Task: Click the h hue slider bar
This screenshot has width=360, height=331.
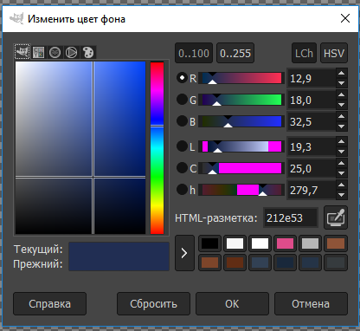Action: point(241,190)
